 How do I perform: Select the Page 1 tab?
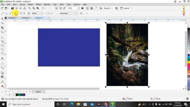pos(38,92)
